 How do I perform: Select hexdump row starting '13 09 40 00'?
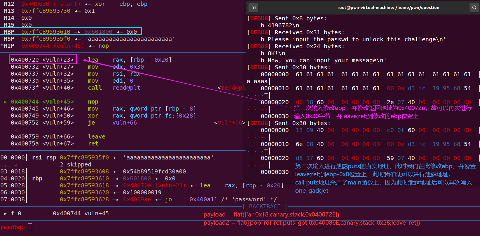(366, 130)
